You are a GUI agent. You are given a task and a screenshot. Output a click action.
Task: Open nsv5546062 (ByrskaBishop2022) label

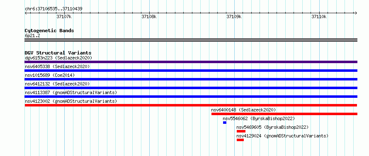point(259,118)
